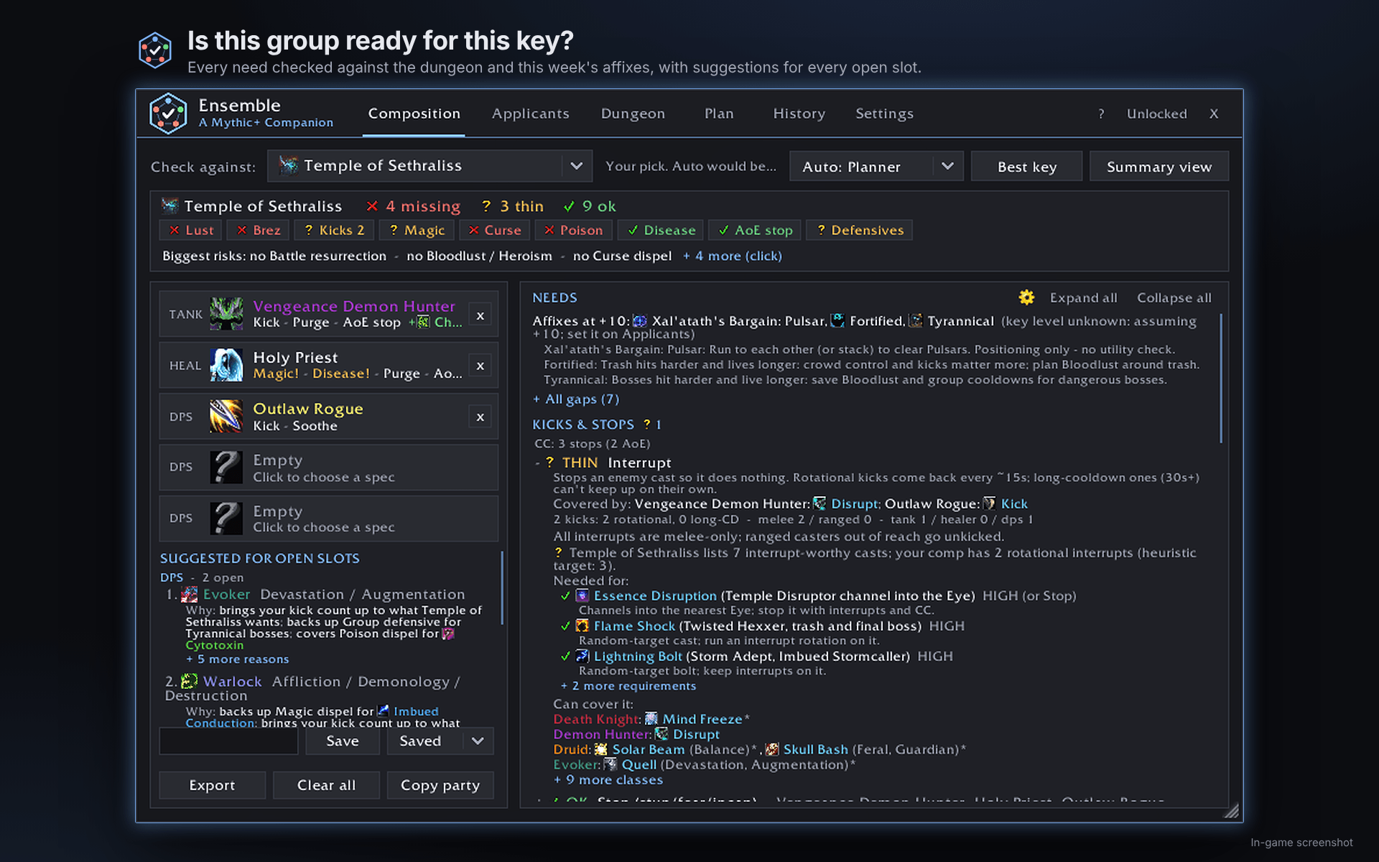Click the Ensemble logo icon in the header

click(168, 113)
